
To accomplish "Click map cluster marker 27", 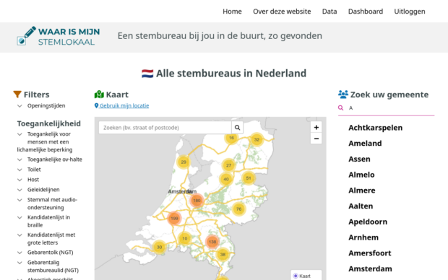I will pyautogui.click(x=228, y=165).
